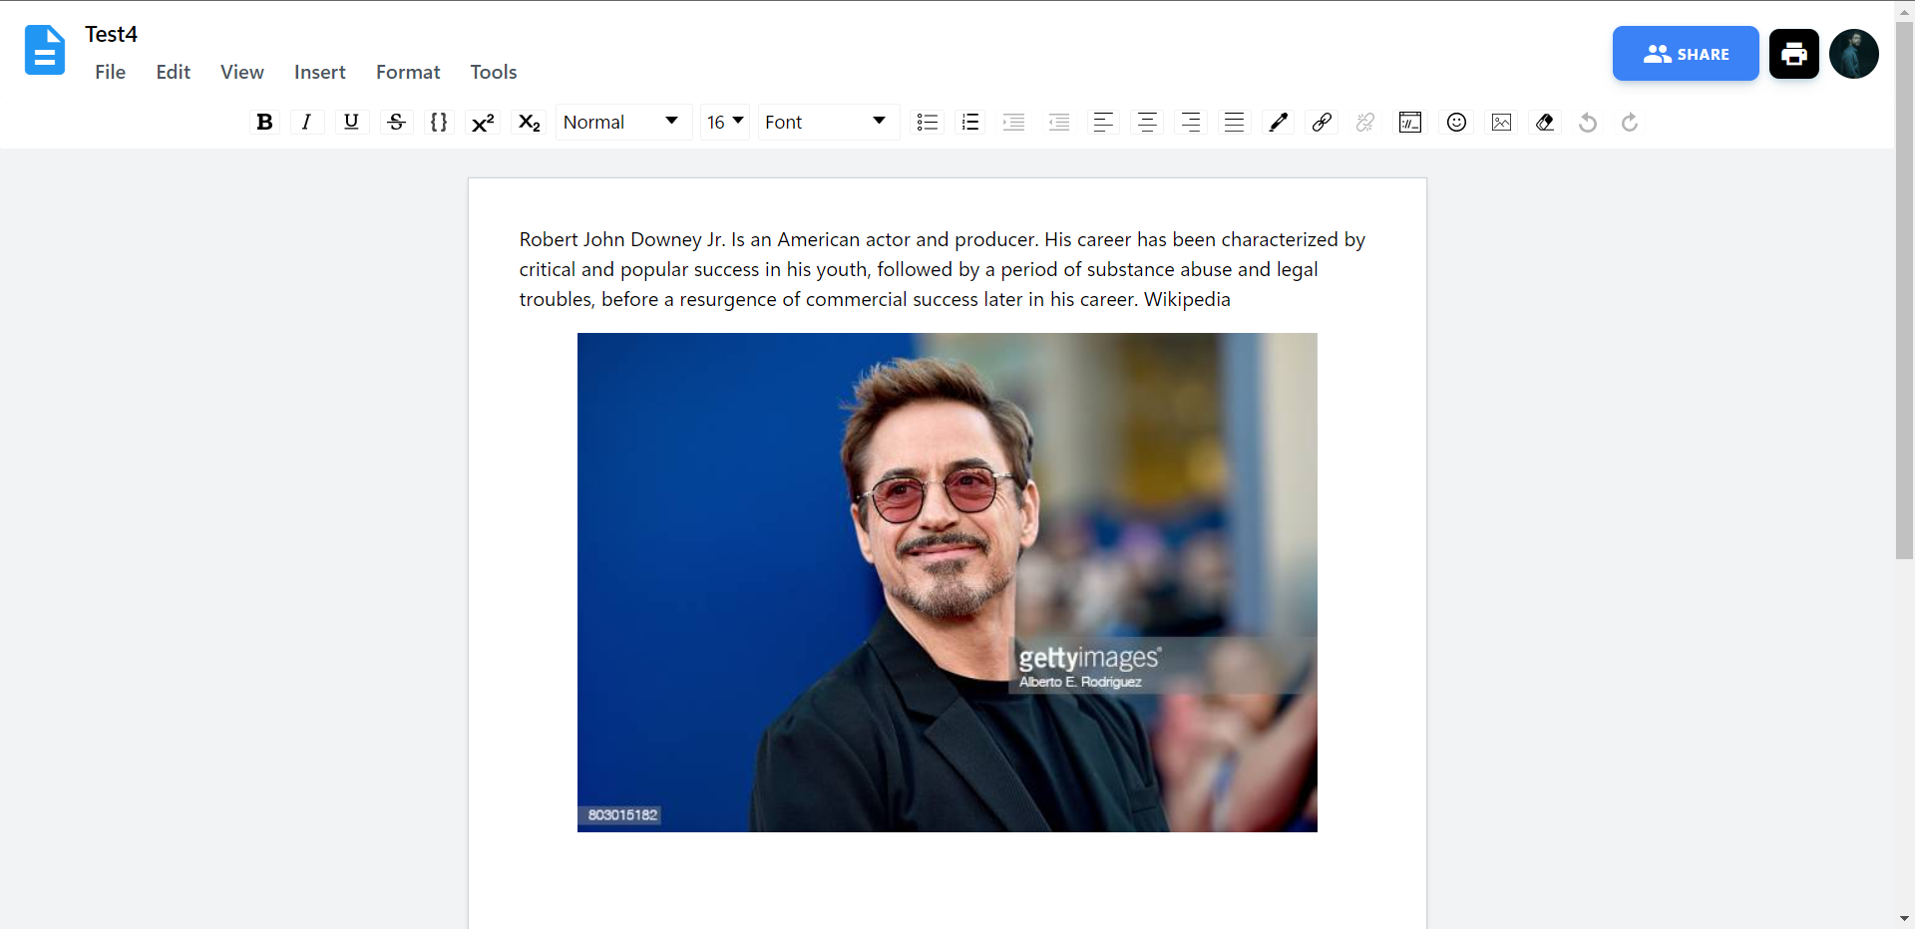
Task: Insert an emoji from toolbar
Action: 1456,122
